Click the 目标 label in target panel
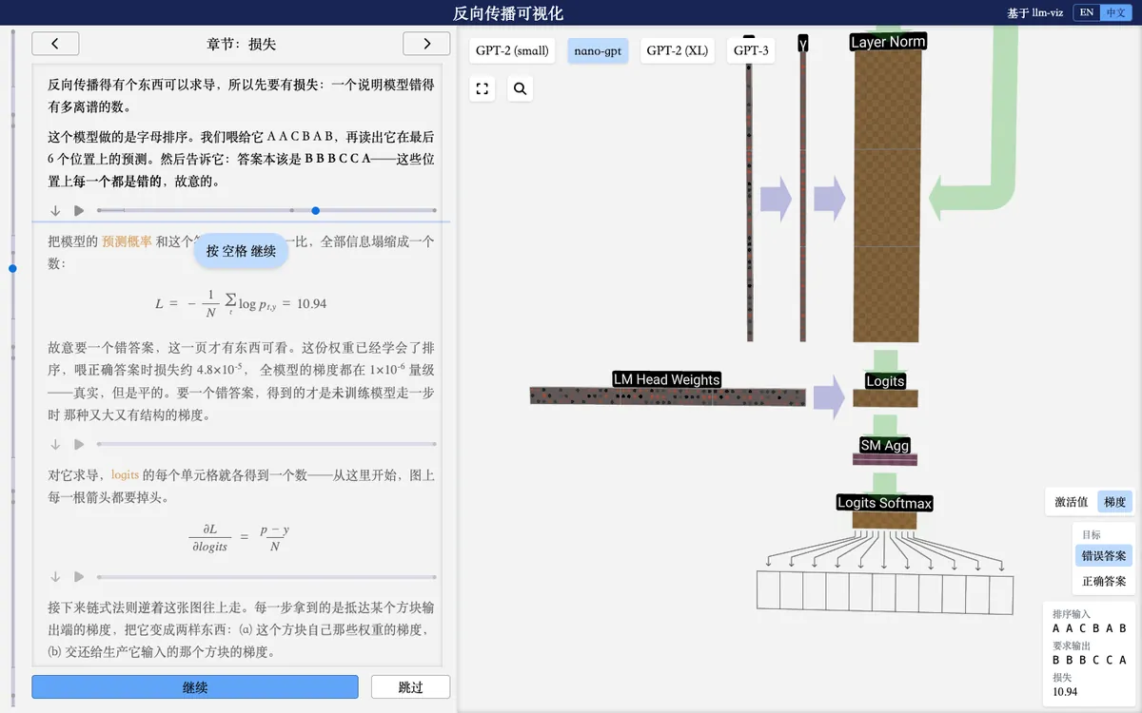This screenshot has height=713, width=1142. [x=1091, y=535]
